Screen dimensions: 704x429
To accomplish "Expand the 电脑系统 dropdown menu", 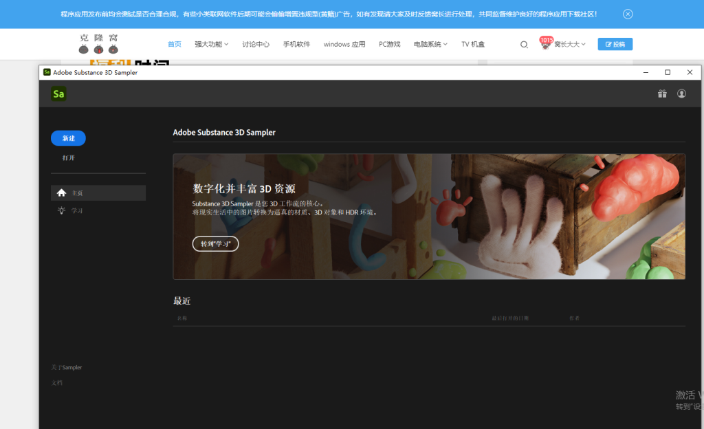I will tap(430, 44).
